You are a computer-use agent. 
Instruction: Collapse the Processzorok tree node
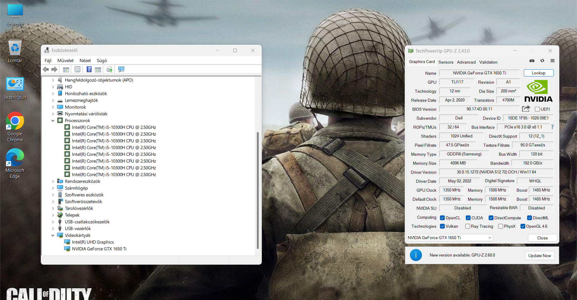53,121
